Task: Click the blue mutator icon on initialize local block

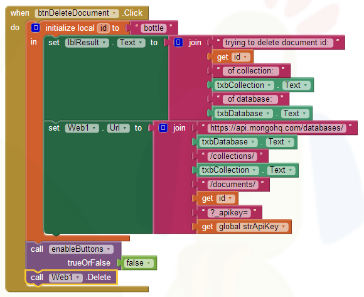Action: 36,28
